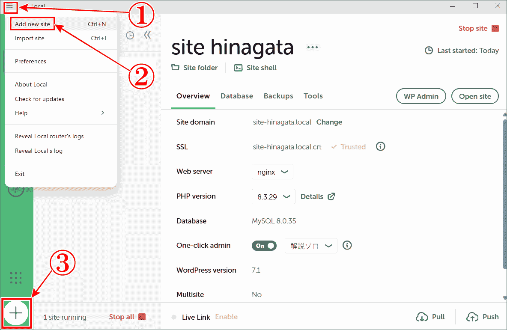Open Preferences from the menu
Screen dimensions: 507x330
click(60, 61)
